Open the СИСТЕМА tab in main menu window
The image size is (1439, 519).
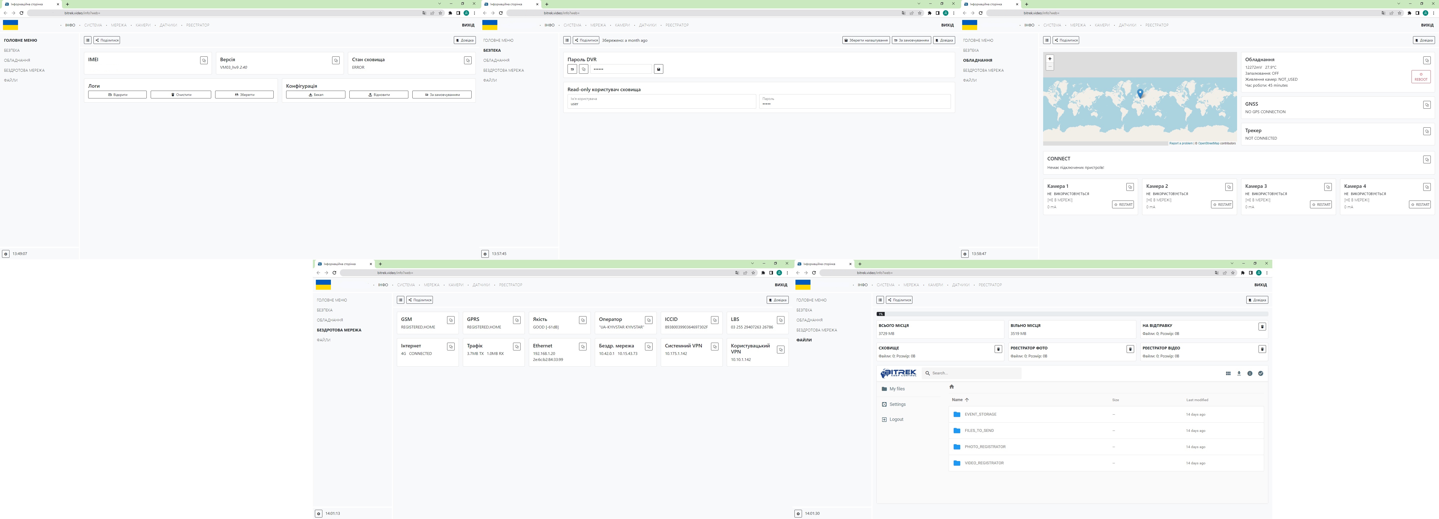[x=93, y=25]
